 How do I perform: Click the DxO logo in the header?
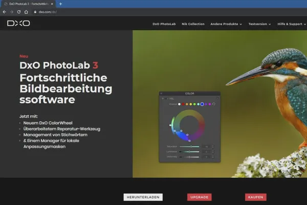(18, 23)
